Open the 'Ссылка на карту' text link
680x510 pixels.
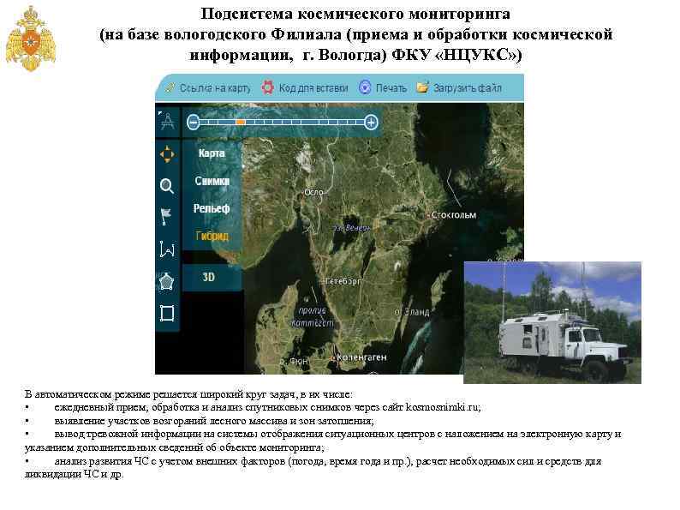pyautogui.click(x=215, y=88)
